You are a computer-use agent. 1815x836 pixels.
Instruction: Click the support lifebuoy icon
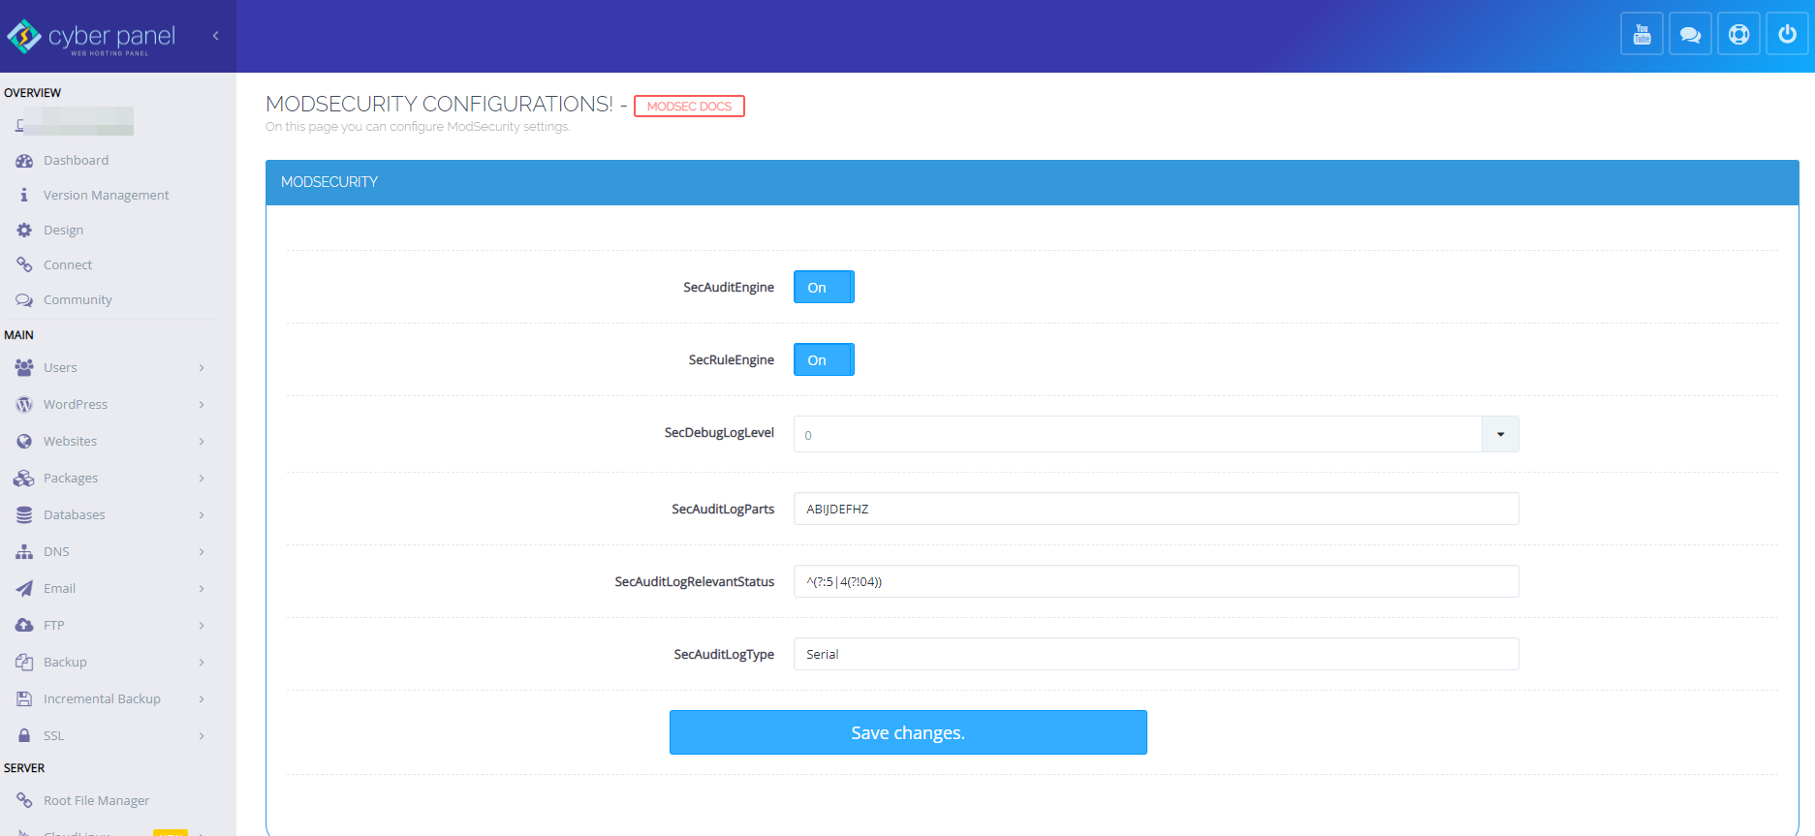pyautogui.click(x=1738, y=34)
